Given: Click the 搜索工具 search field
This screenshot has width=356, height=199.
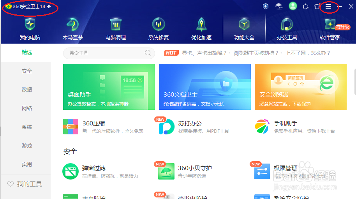Looking at the screenshot, I should point(109,53).
